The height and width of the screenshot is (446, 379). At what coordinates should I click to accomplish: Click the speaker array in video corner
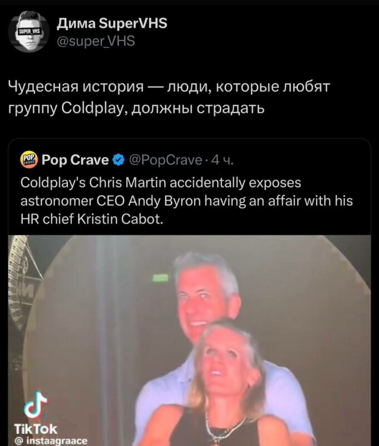pos(22,282)
